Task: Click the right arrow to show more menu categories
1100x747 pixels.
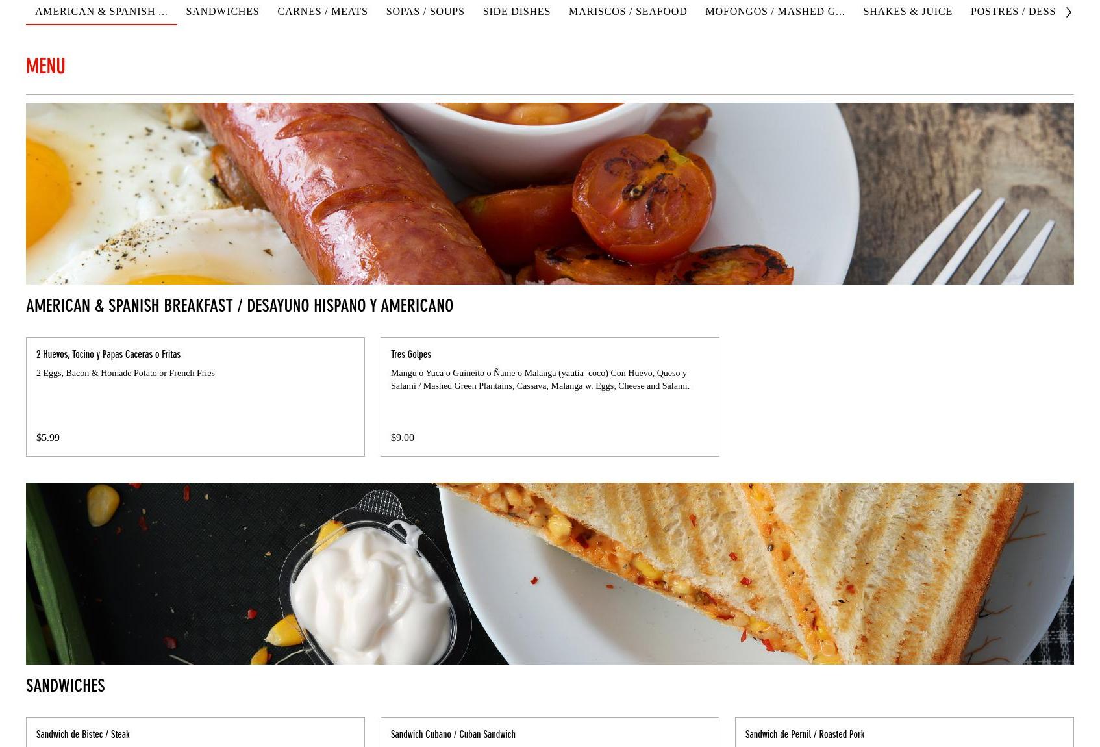Action: click(x=1068, y=12)
